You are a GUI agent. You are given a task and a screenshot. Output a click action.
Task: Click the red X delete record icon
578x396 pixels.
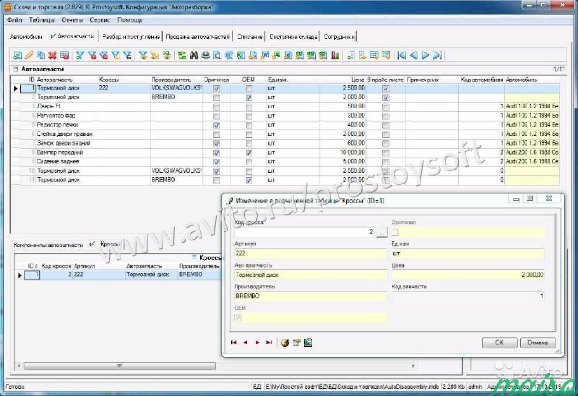[x=52, y=55]
